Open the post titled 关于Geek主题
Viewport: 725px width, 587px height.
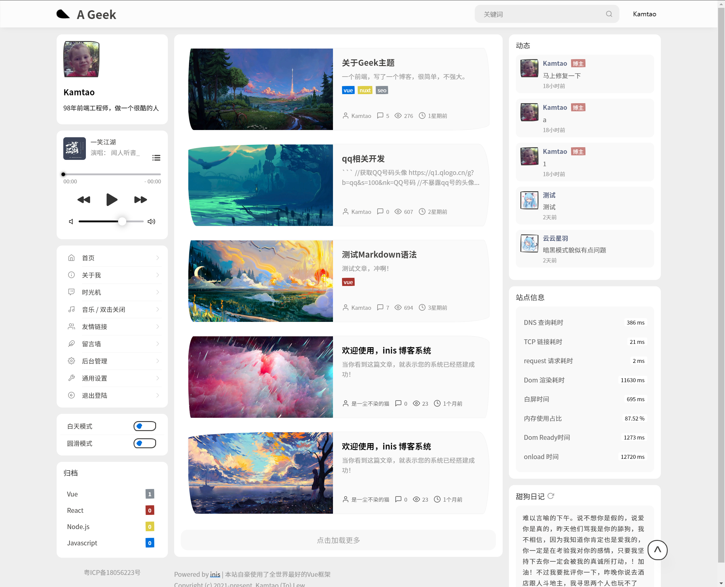pos(368,62)
